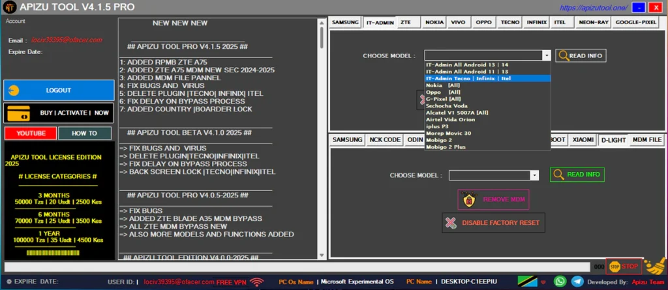Choose Sechocha Voda model
The height and width of the screenshot is (290, 668).
click(x=487, y=106)
